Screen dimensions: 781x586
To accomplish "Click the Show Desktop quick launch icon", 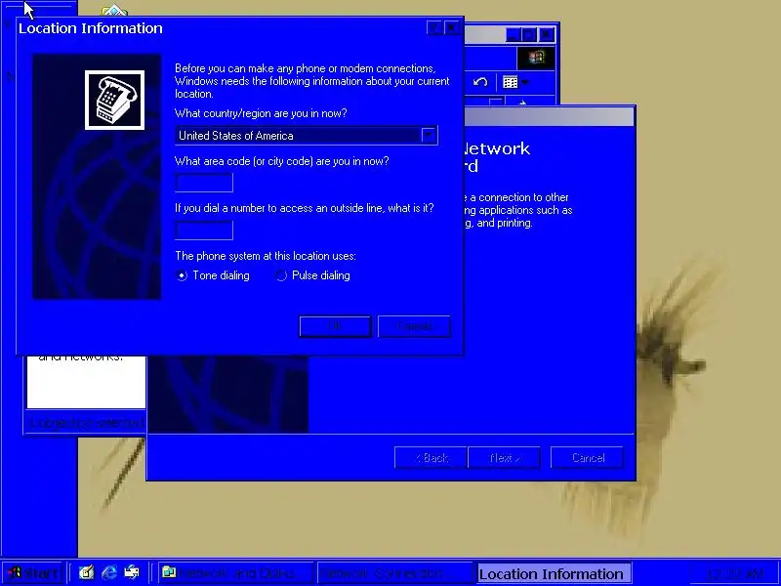I will coord(86,573).
